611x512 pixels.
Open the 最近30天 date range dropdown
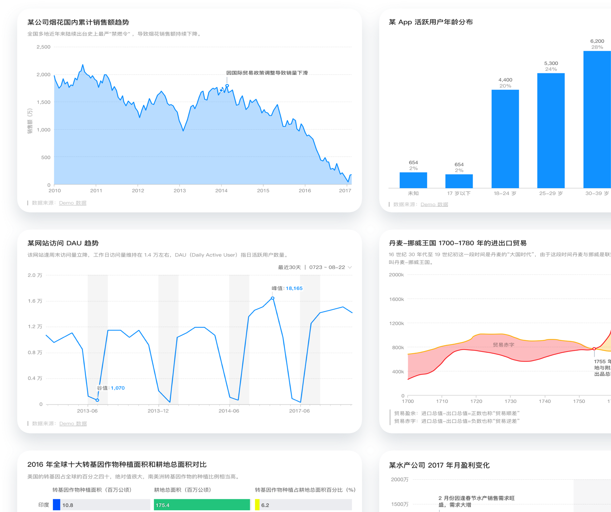(x=315, y=267)
